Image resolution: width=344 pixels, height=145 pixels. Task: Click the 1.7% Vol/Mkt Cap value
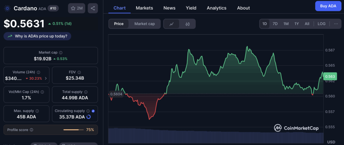click(x=26, y=98)
